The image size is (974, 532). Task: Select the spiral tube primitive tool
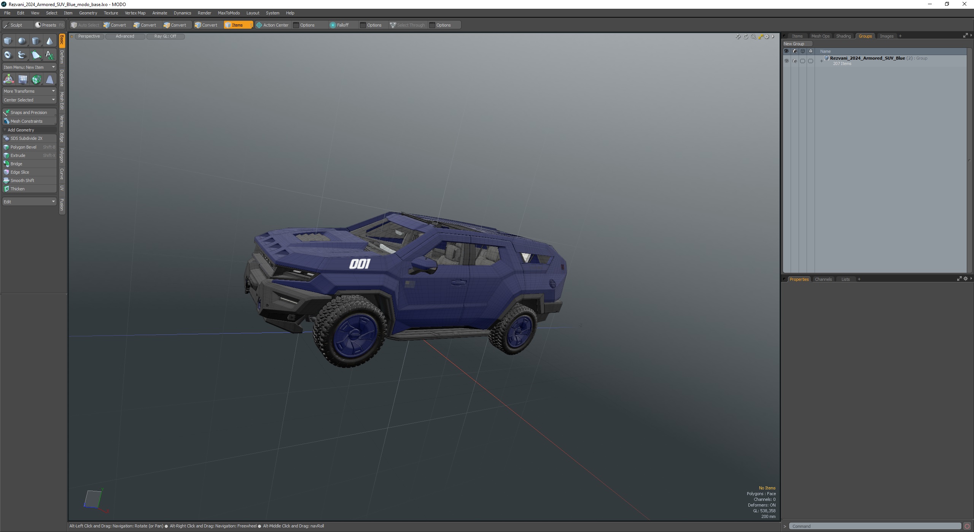coord(22,55)
